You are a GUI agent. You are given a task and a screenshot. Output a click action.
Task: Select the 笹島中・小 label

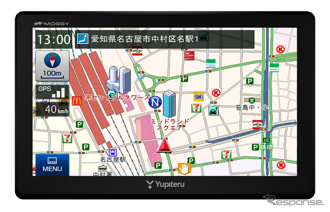pos(252,107)
